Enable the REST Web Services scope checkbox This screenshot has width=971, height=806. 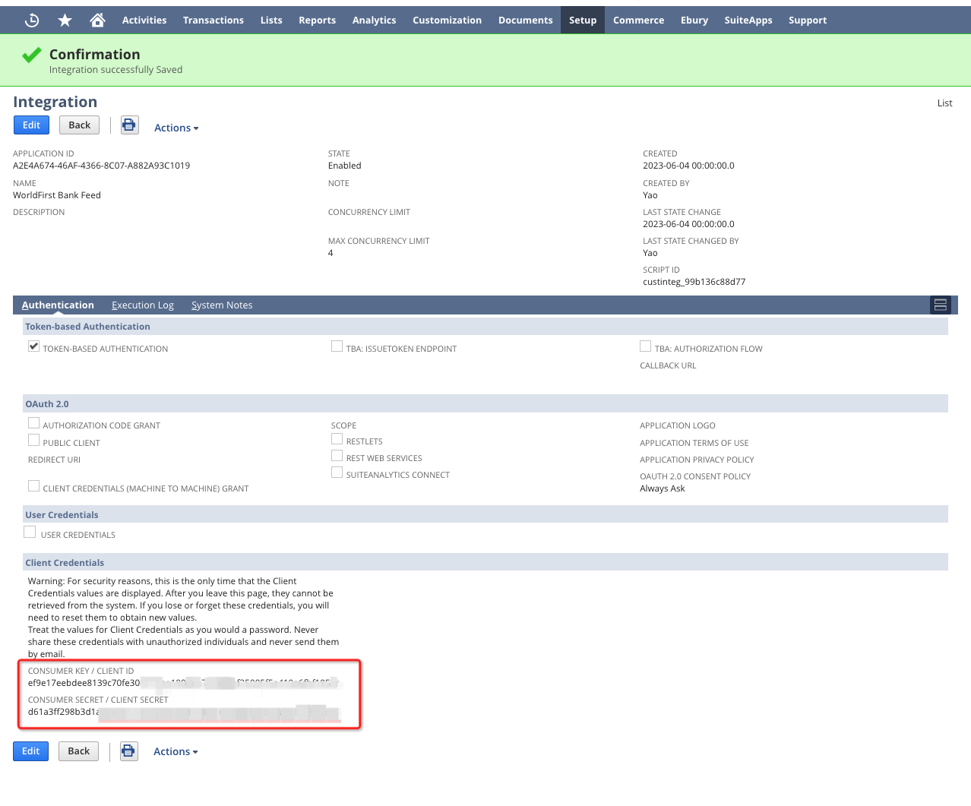[337, 456]
